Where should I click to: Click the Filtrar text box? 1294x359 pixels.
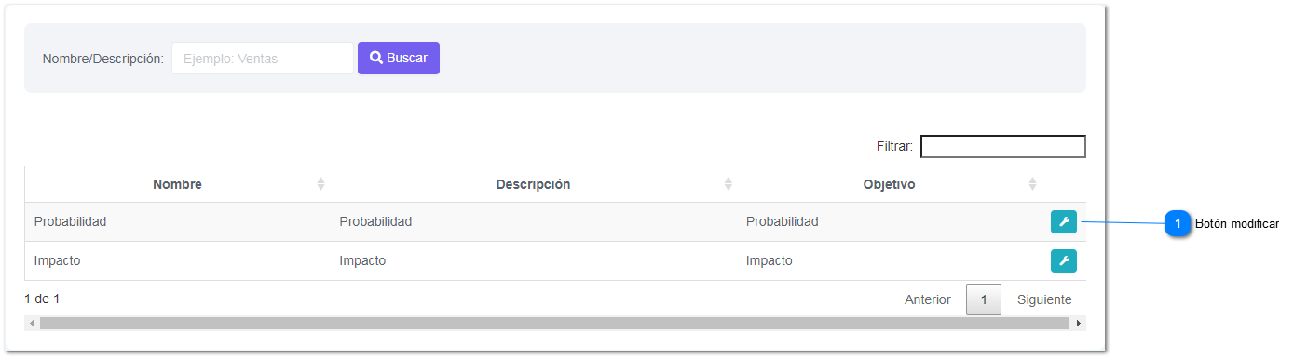click(x=1003, y=146)
